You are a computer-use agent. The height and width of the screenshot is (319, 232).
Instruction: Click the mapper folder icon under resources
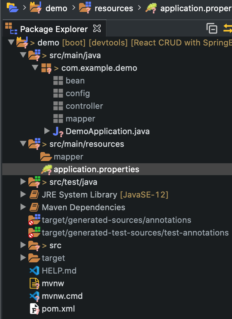tap(46, 157)
